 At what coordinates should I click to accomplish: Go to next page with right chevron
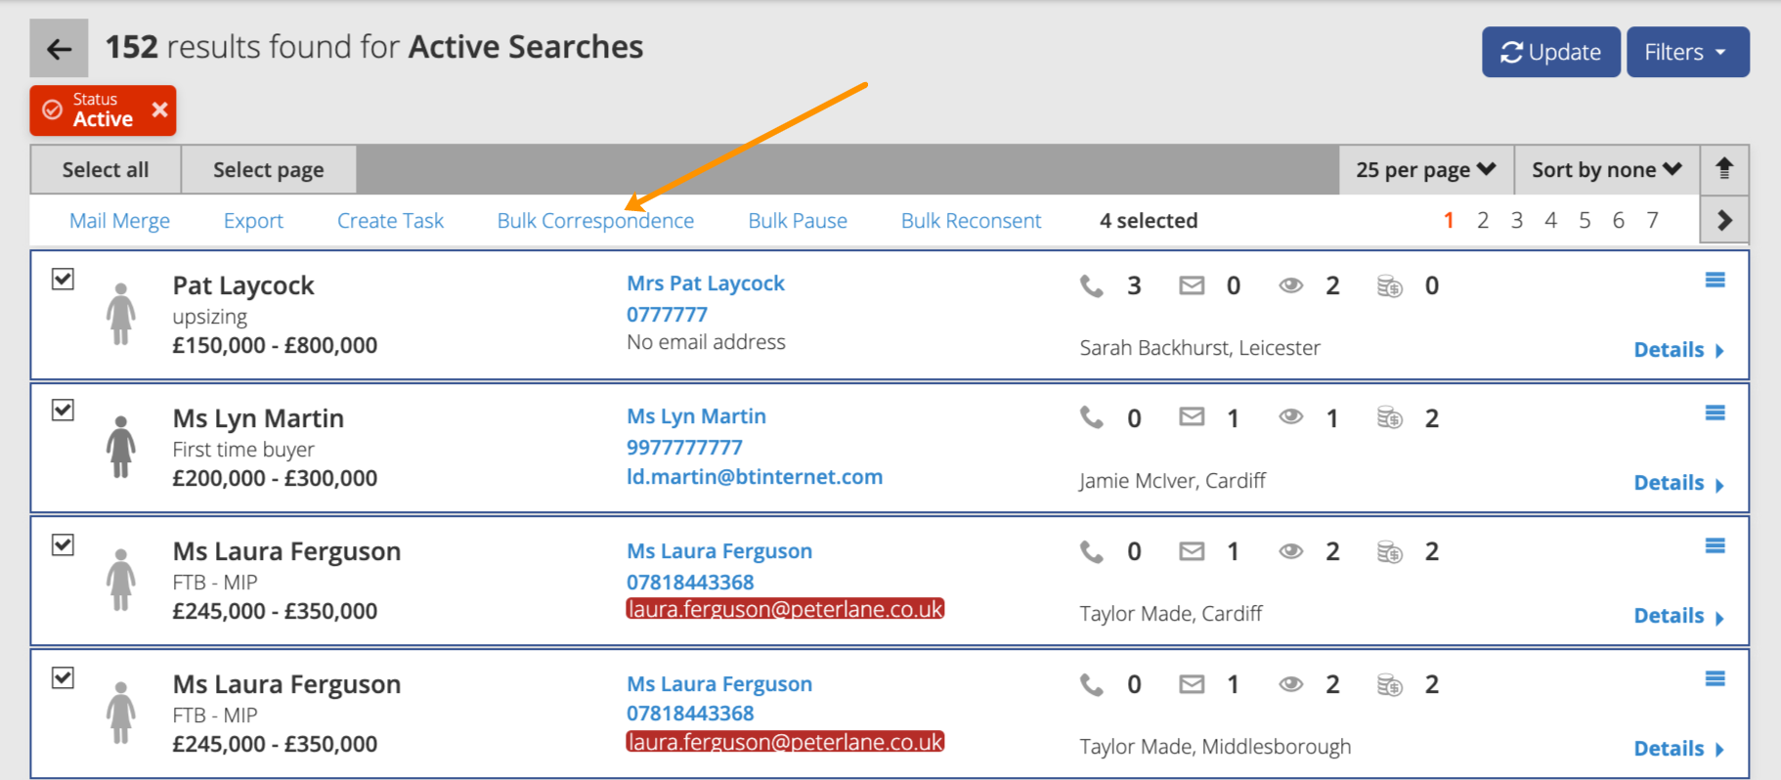click(x=1724, y=220)
